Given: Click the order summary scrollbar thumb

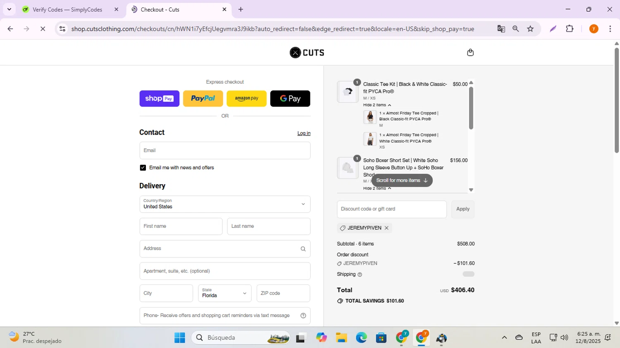Looking at the screenshot, I should [471, 108].
